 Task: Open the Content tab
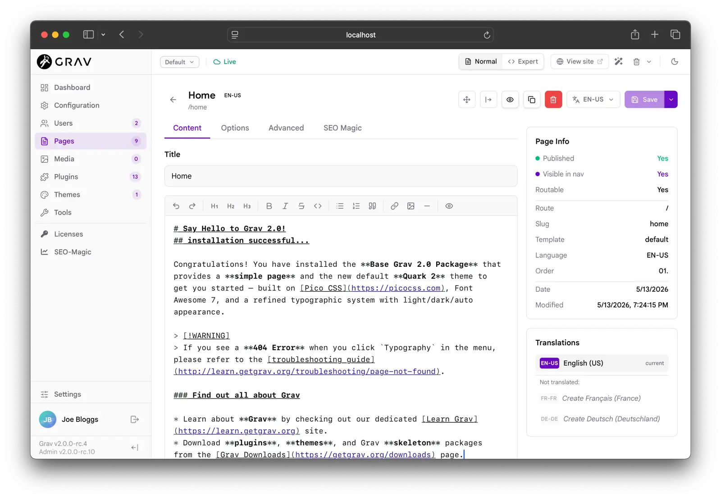coord(187,128)
